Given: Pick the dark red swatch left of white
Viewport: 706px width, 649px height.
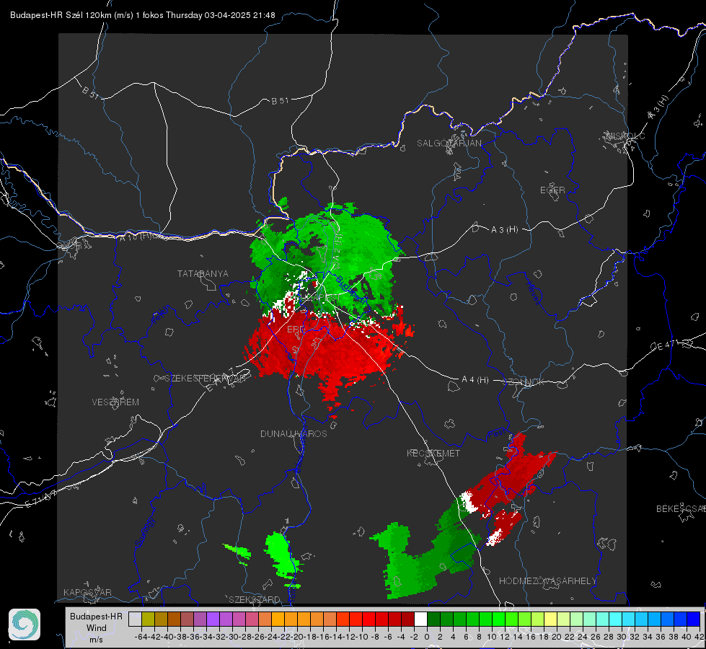Looking at the screenshot, I should click(x=407, y=619).
